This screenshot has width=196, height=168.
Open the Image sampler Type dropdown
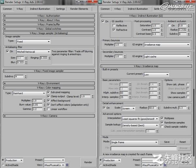(x=33, y=42)
